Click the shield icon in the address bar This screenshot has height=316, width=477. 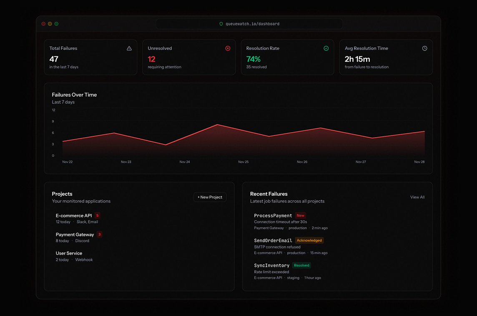tap(221, 24)
